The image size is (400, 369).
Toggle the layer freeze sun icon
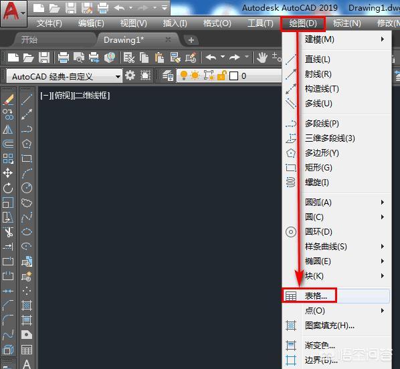coord(195,76)
